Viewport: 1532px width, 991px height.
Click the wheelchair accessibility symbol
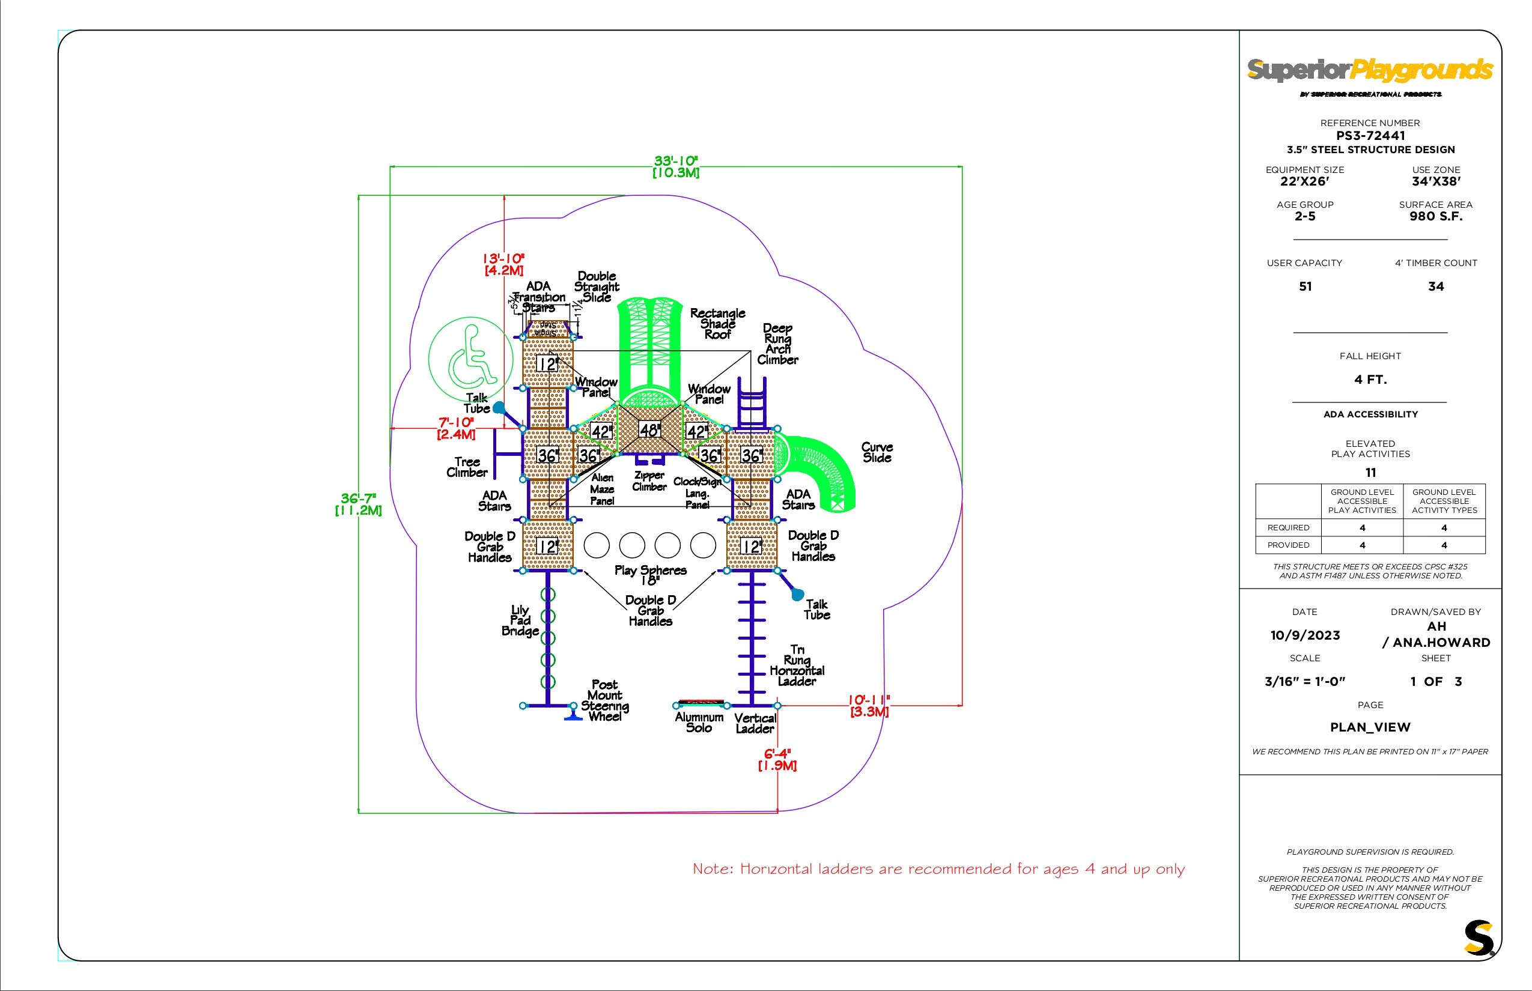(x=470, y=358)
